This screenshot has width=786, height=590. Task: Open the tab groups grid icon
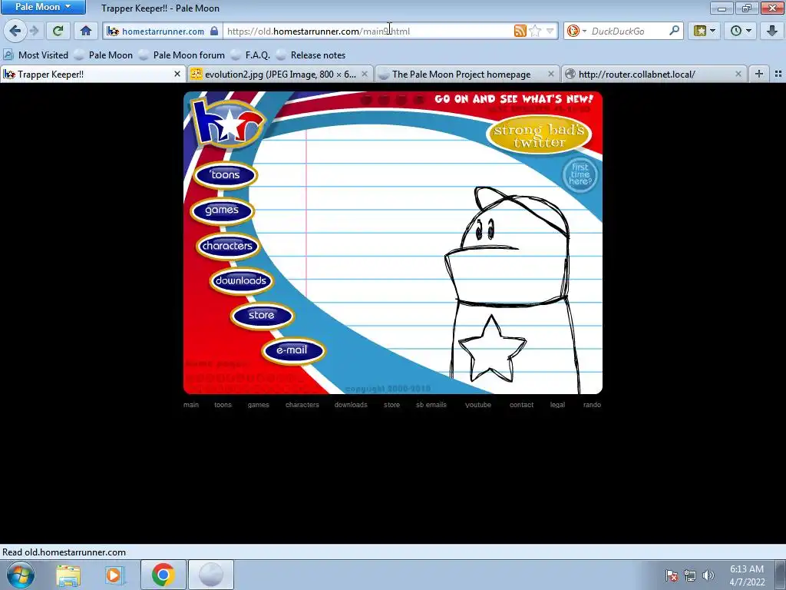click(x=778, y=75)
